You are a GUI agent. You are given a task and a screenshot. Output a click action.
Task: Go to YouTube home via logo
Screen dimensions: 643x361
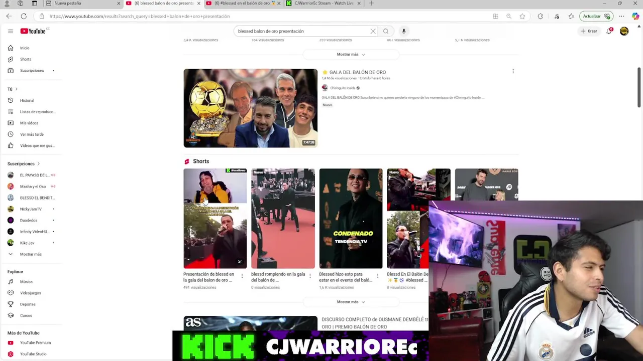pyautogui.click(x=33, y=31)
